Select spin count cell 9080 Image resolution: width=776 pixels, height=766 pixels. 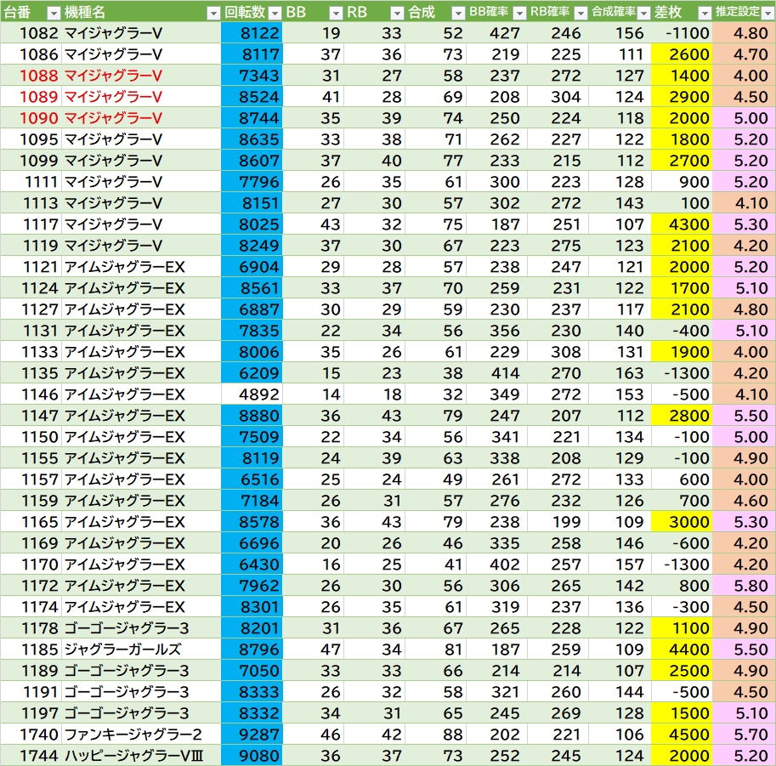coord(252,756)
